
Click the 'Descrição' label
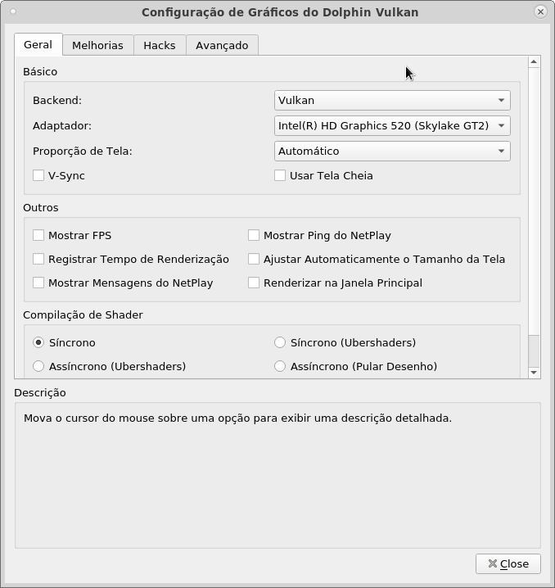click(40, 393)
